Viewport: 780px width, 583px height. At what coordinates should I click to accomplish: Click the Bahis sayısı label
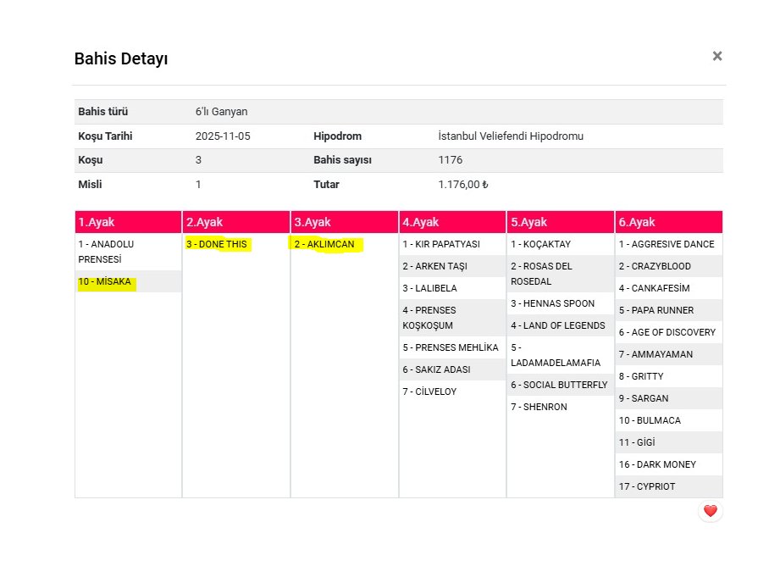pyautogui.click(x=343, y=160)
